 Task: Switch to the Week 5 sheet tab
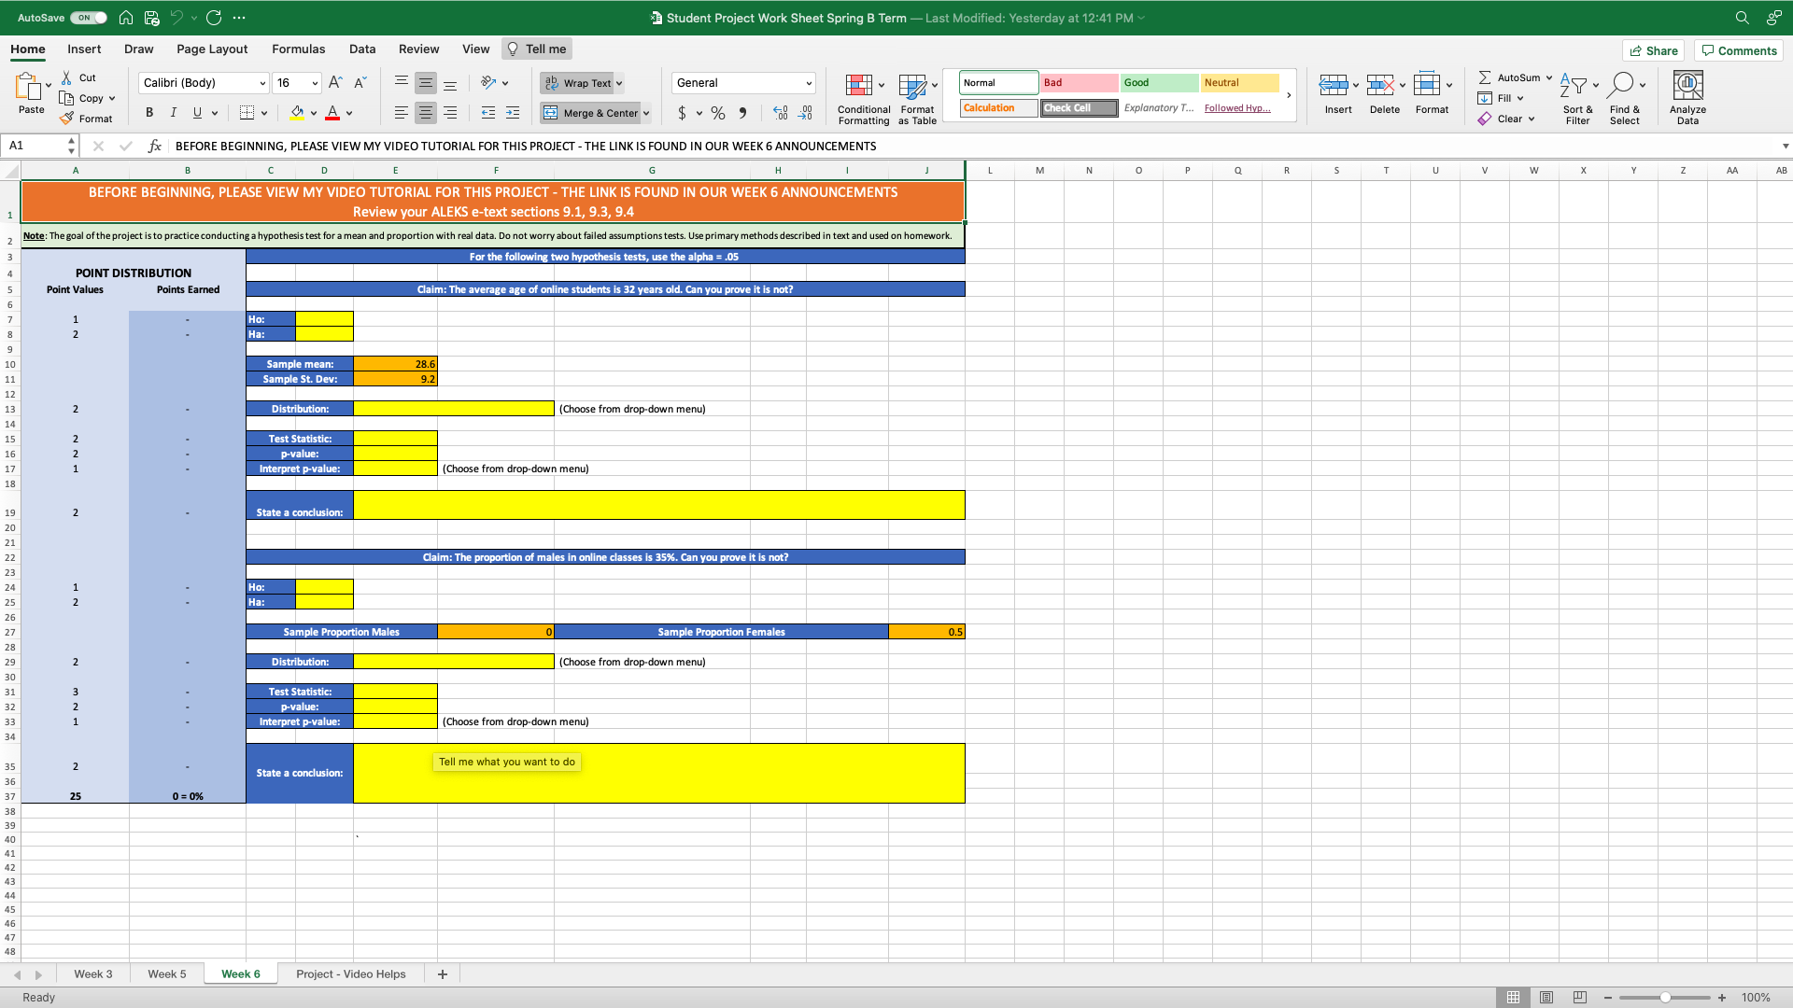[166, 973]
